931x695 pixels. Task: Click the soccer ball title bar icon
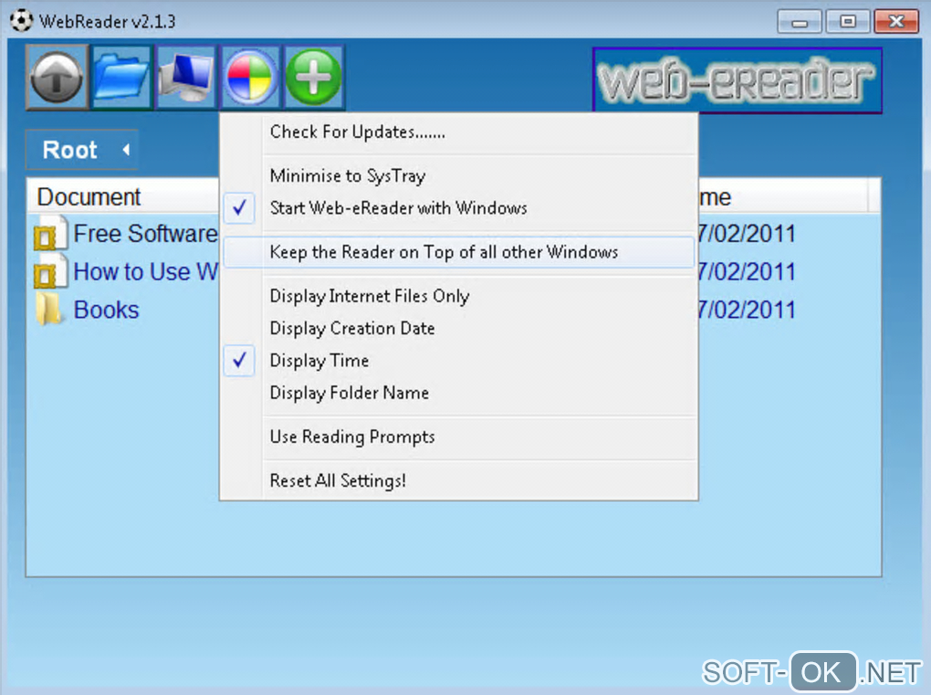tap(21, 21)
